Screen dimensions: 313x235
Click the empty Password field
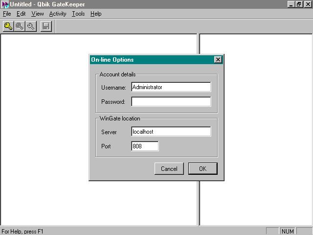[171, 102]
